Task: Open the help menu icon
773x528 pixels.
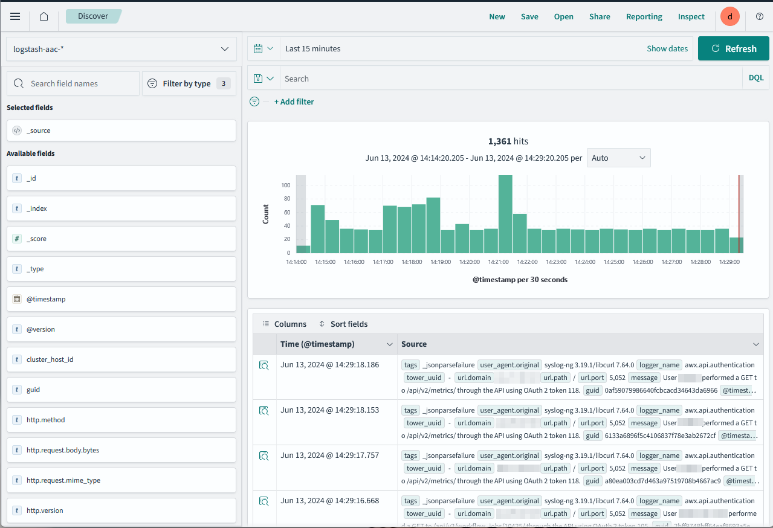Action: [x=760, y=16]
